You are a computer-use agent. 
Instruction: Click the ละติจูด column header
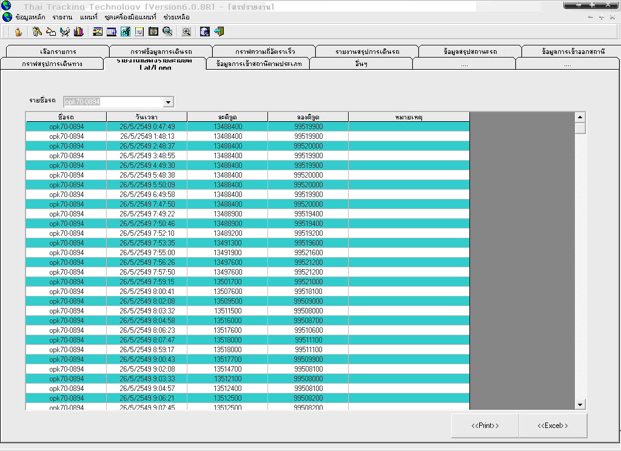tap(228, 117)
